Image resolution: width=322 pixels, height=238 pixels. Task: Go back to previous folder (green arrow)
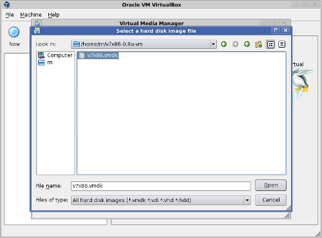[x=223, y=44]
